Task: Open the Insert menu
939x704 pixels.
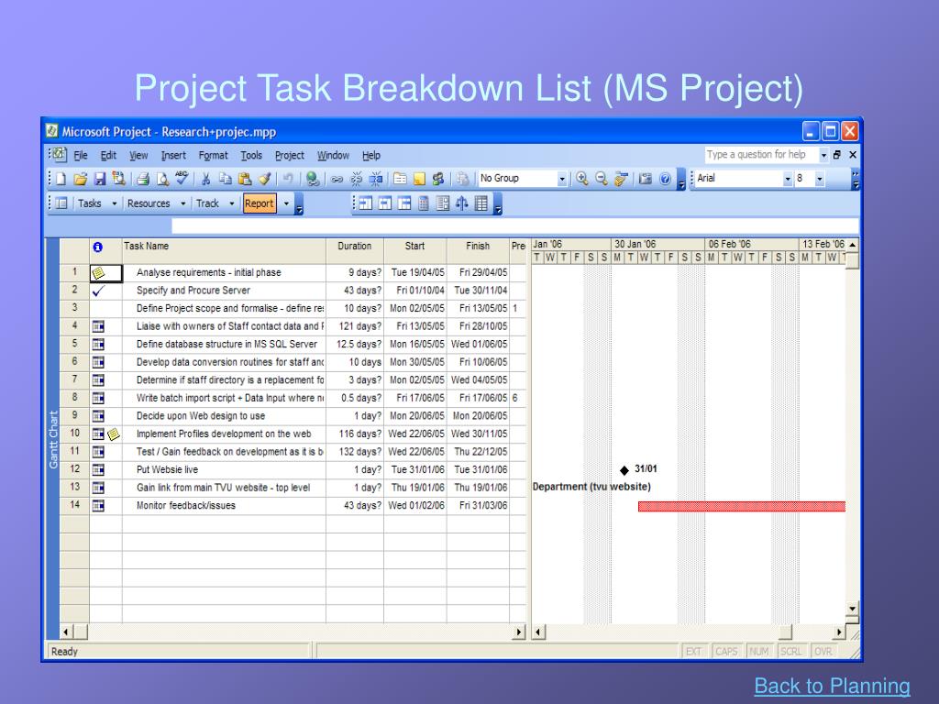Action: click(x=173, y=156)
